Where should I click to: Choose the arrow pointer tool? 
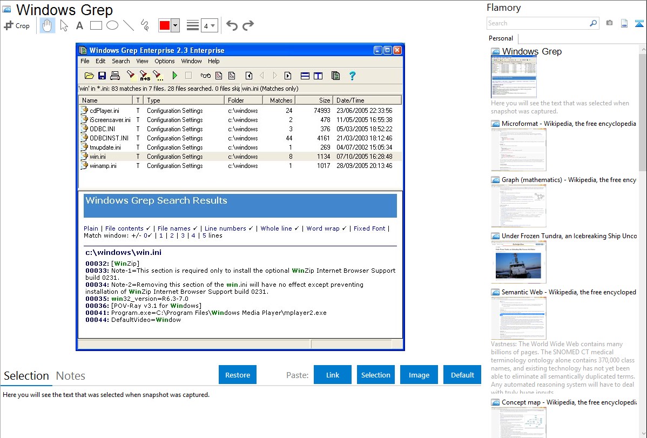pyautogui.click(x=64, y=25)
